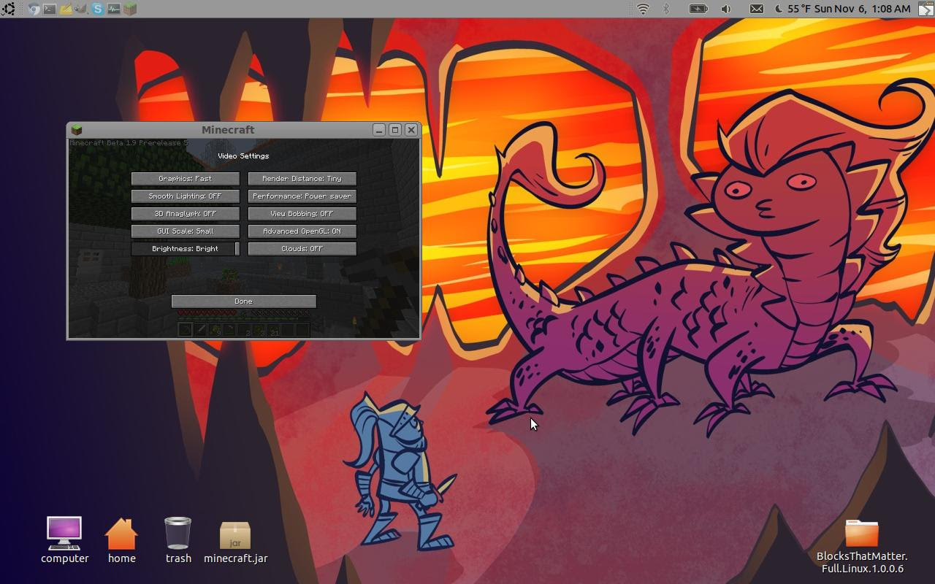The image size is (935, 584).
Task: Cycle the Graphics: Fast setting
Action: click(x=186, y=179)
